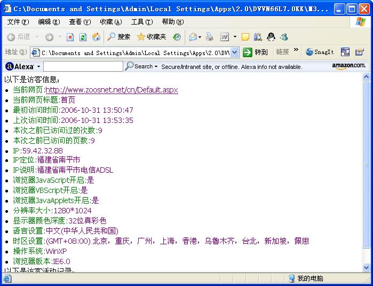The height and width of the screenshot is (286, 373).
Task: Open Alexa Search options dropdown arrow
Action: tap(156, 66)
